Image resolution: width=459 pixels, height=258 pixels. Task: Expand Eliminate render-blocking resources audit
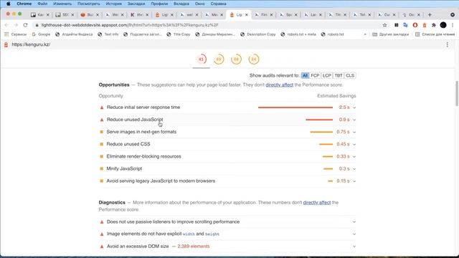[227, 156]
